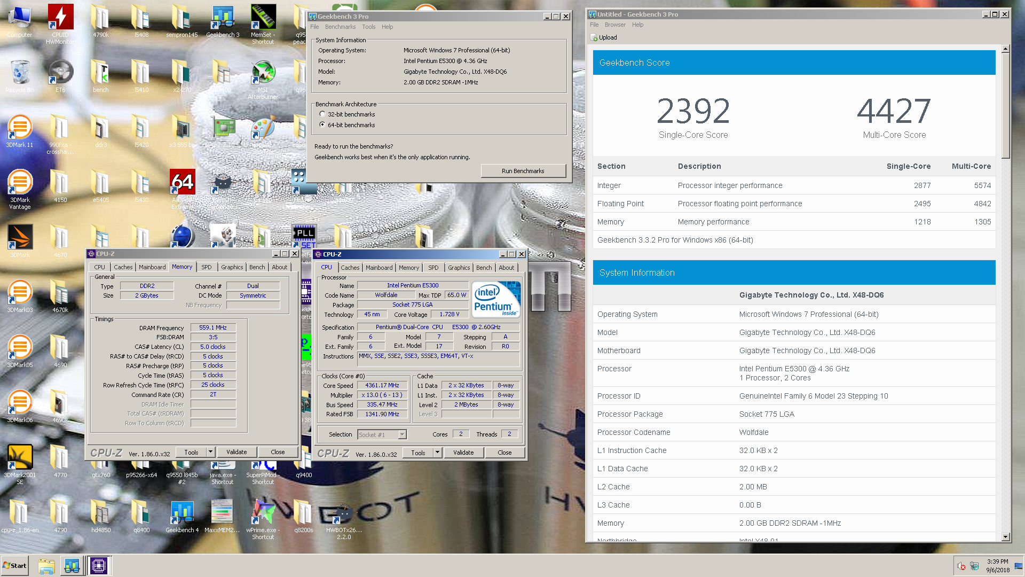Open wPrime.exe shortcut
The height and width of the screenshot is (577, 1025).
point(263,519)
